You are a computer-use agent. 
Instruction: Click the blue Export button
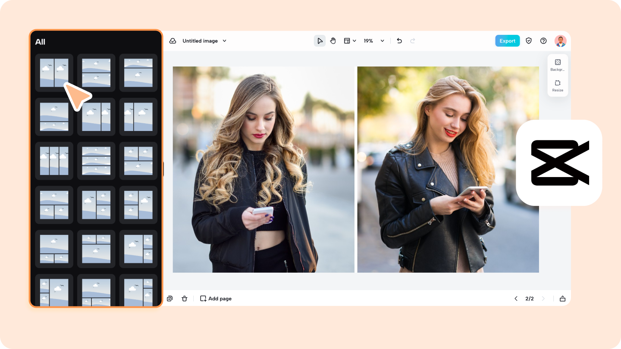pos(507,41)
